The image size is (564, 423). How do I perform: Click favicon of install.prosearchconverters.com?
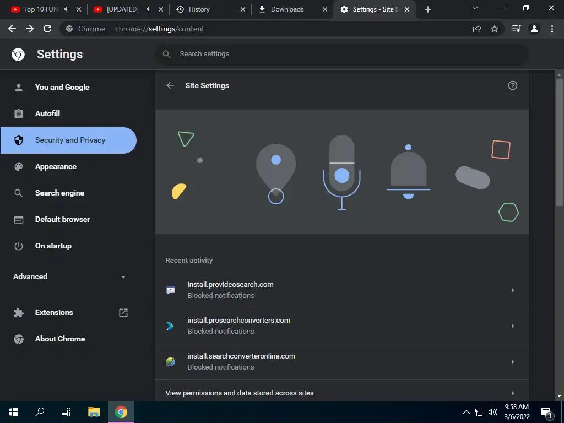(170, 326)
